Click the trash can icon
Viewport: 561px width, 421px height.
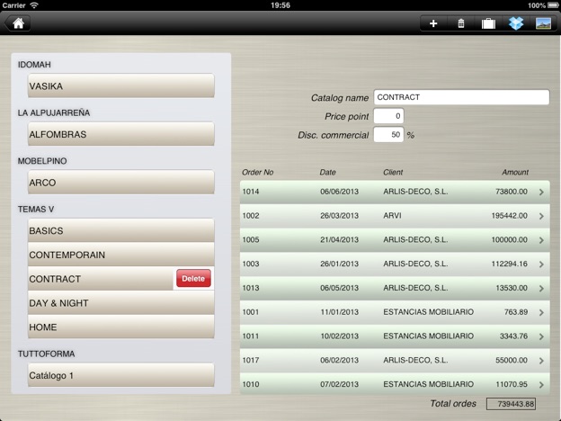click(461, 23)
